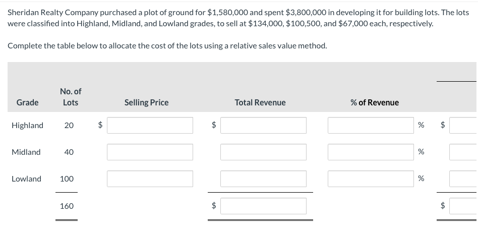Click the 'Total Revenue' column header
Viewport: 478px width, 235px height.
click(x=260, y=102)
